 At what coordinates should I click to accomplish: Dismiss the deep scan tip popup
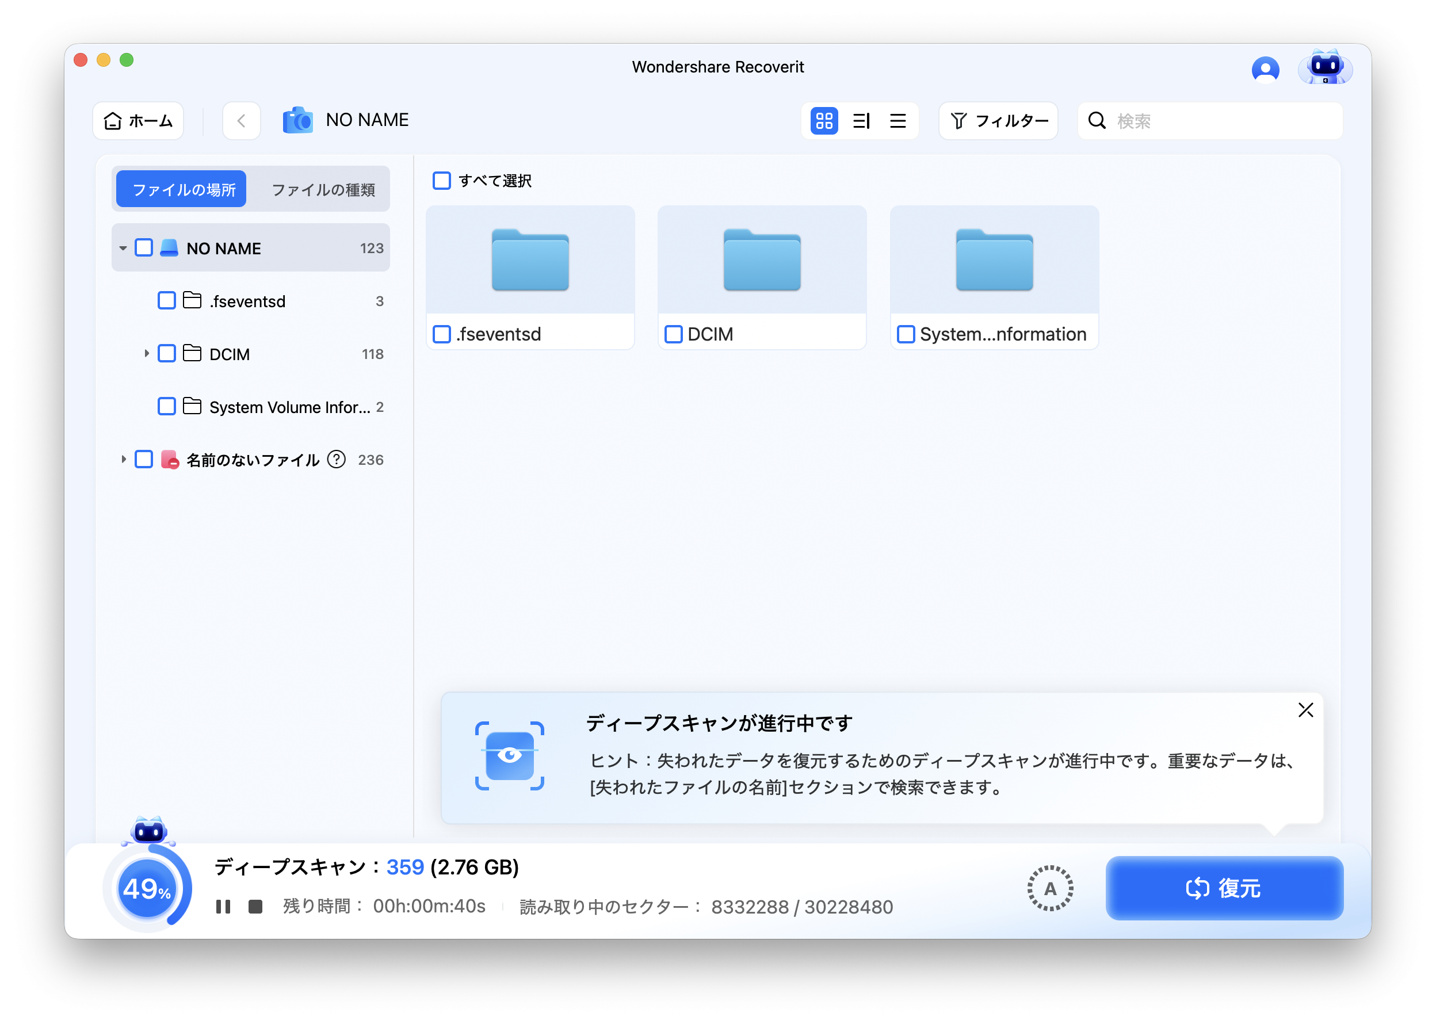pos(1305,710)
